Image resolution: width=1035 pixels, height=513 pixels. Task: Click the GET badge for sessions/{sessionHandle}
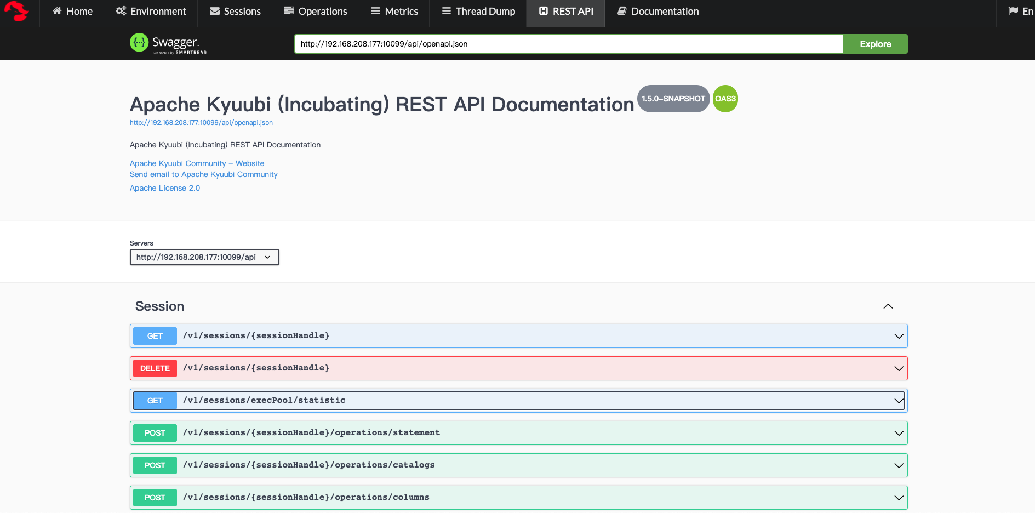(x=155, y=336)
